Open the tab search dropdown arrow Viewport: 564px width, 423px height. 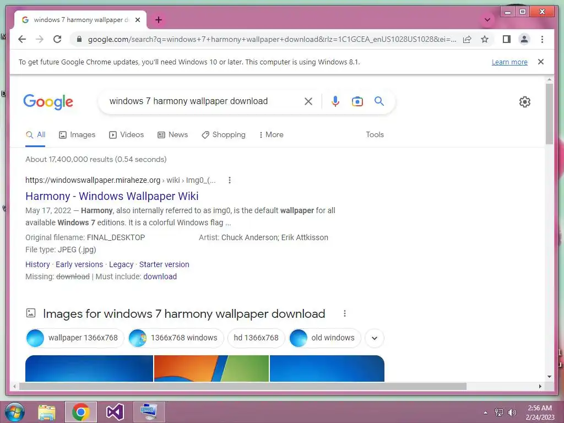(x=487, y=20)
